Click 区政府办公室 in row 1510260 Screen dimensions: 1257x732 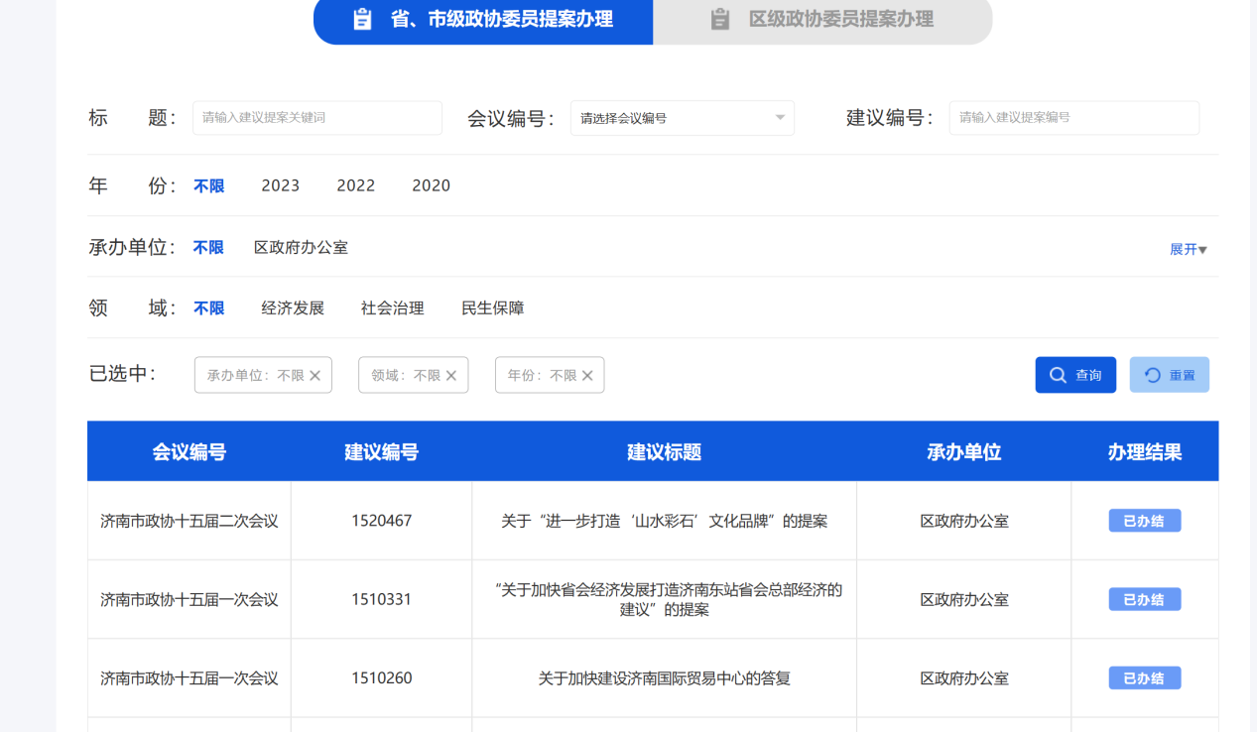(x=964, y=678)
